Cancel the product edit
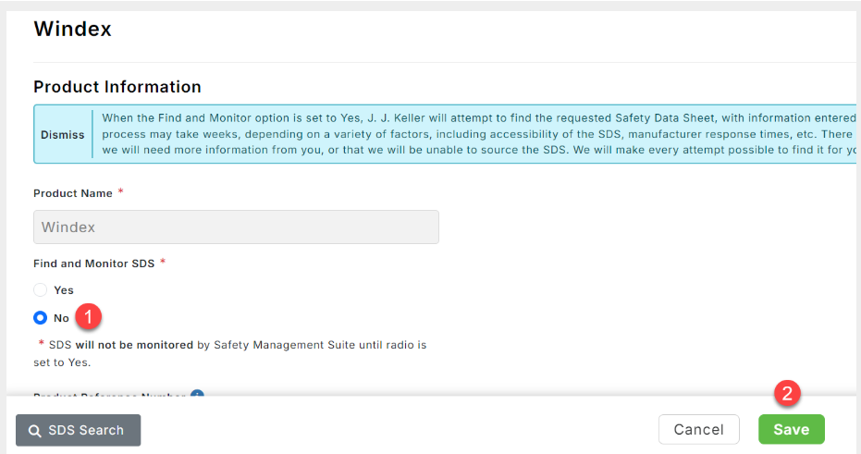The image size is (861, 454). [x=699, y=429]
